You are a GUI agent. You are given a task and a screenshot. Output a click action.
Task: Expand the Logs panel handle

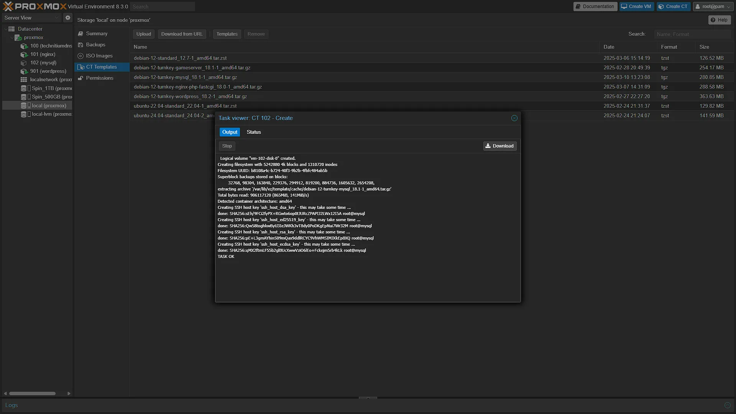pyautogui.click(x=368, y=398)
